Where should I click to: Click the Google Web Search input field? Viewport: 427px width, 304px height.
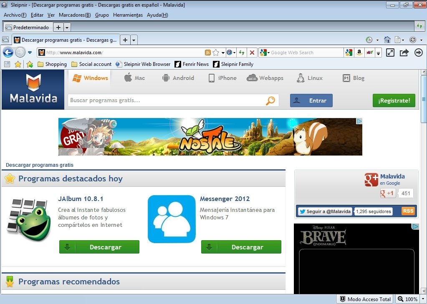pyautogui.click(x=306, y=53)
